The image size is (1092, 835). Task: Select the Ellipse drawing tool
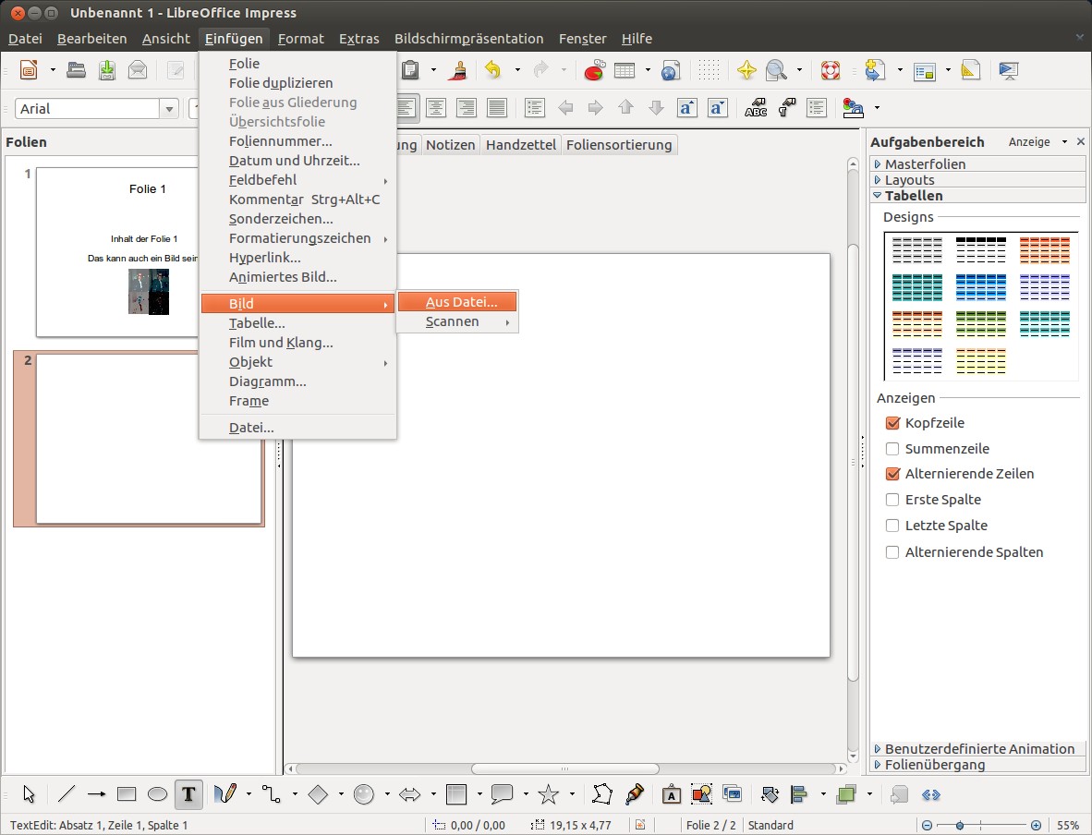point(158,793)
